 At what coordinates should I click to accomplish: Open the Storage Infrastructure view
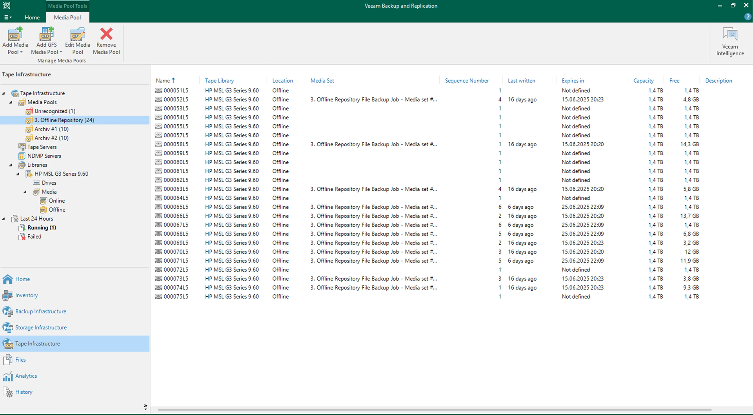point(75,328)
